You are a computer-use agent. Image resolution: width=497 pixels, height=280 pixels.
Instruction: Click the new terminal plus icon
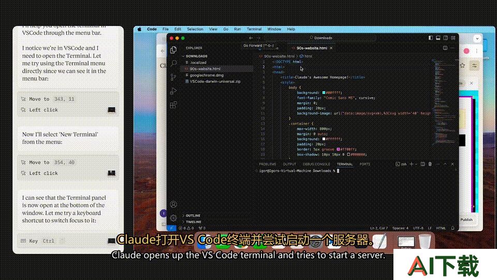coord(411,164)
